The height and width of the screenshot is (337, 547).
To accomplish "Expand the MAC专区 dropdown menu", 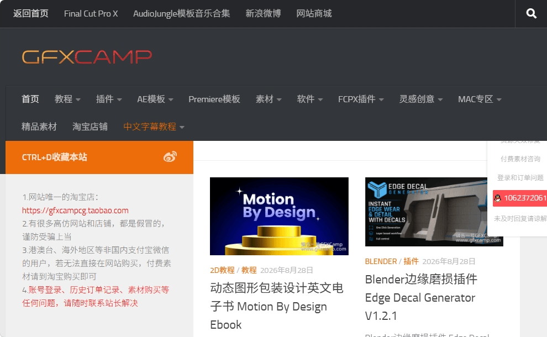I will click(x=480, y=99).
